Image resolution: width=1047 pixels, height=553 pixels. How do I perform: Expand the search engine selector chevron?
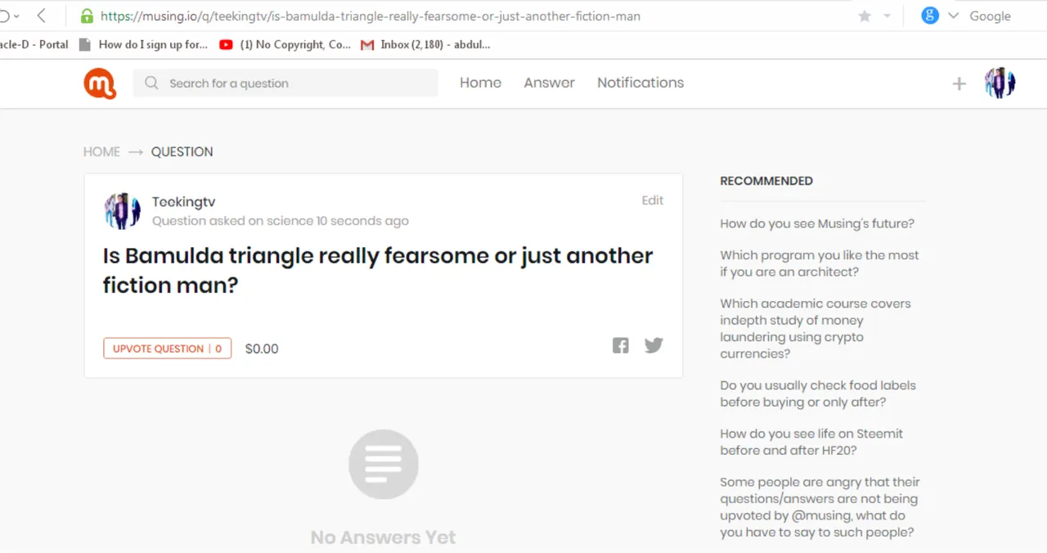coord(953,16)
